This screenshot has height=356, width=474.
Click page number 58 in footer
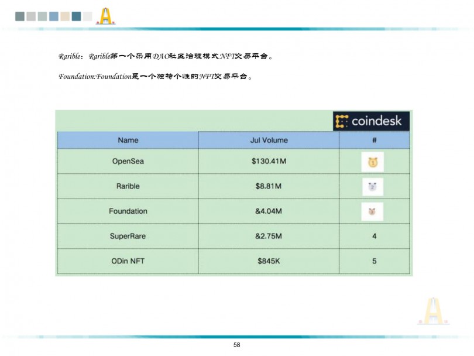[236, 345]
